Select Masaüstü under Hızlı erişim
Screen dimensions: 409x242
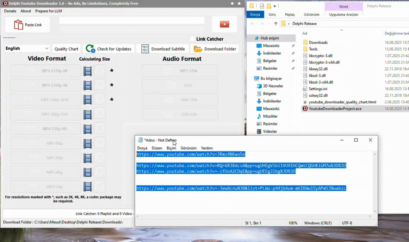(271, 46)
